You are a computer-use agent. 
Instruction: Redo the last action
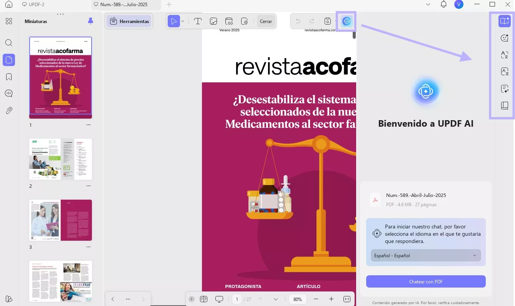tap(312, 22)
